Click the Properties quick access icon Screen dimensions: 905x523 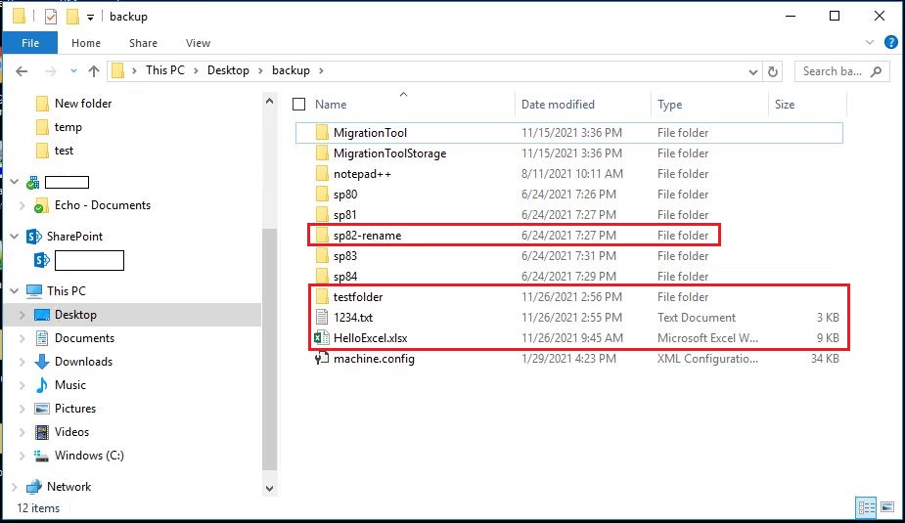[51, 17]
